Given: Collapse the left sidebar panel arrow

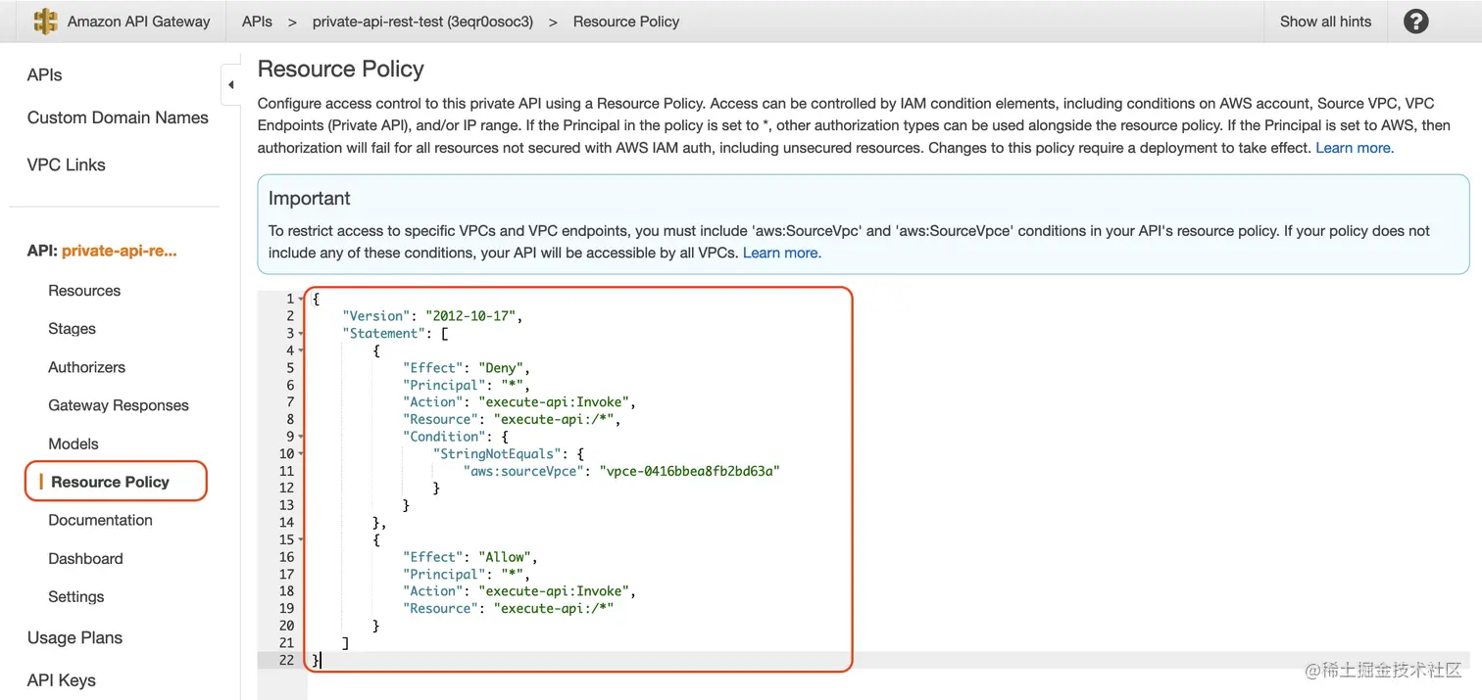Looking at the screenshot, I should pos(230,85).
